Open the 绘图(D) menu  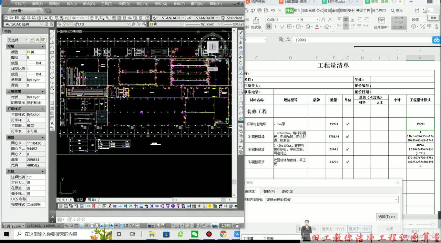[124, 4]
